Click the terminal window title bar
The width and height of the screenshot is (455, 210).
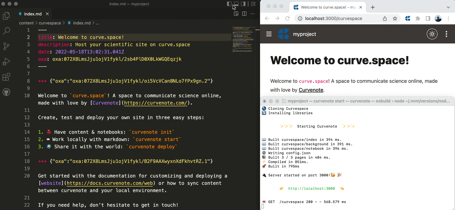coord(357,101)
